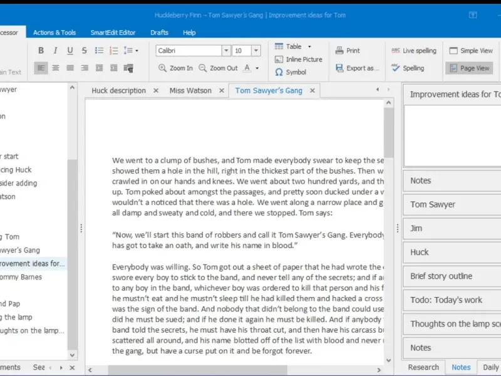
Task: Toggle underline formatting
Action: 70,51
